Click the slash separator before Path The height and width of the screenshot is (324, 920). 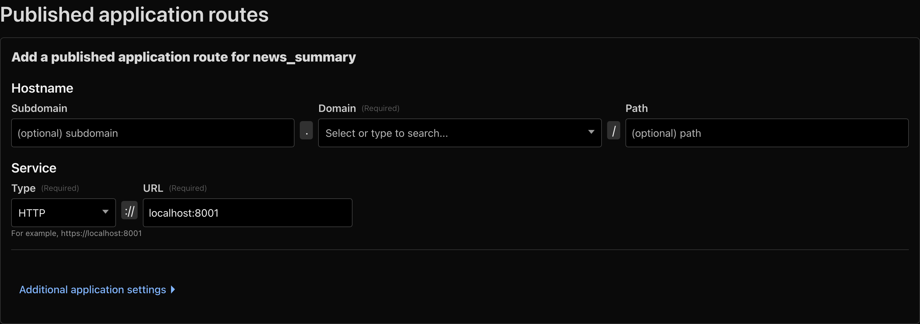[614, 131]
